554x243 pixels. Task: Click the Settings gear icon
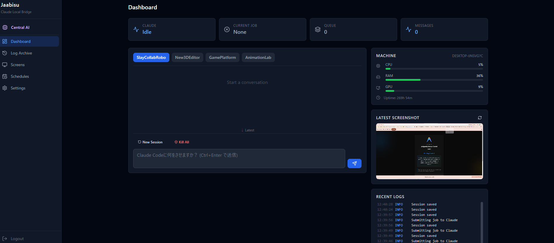click(5, 88)
